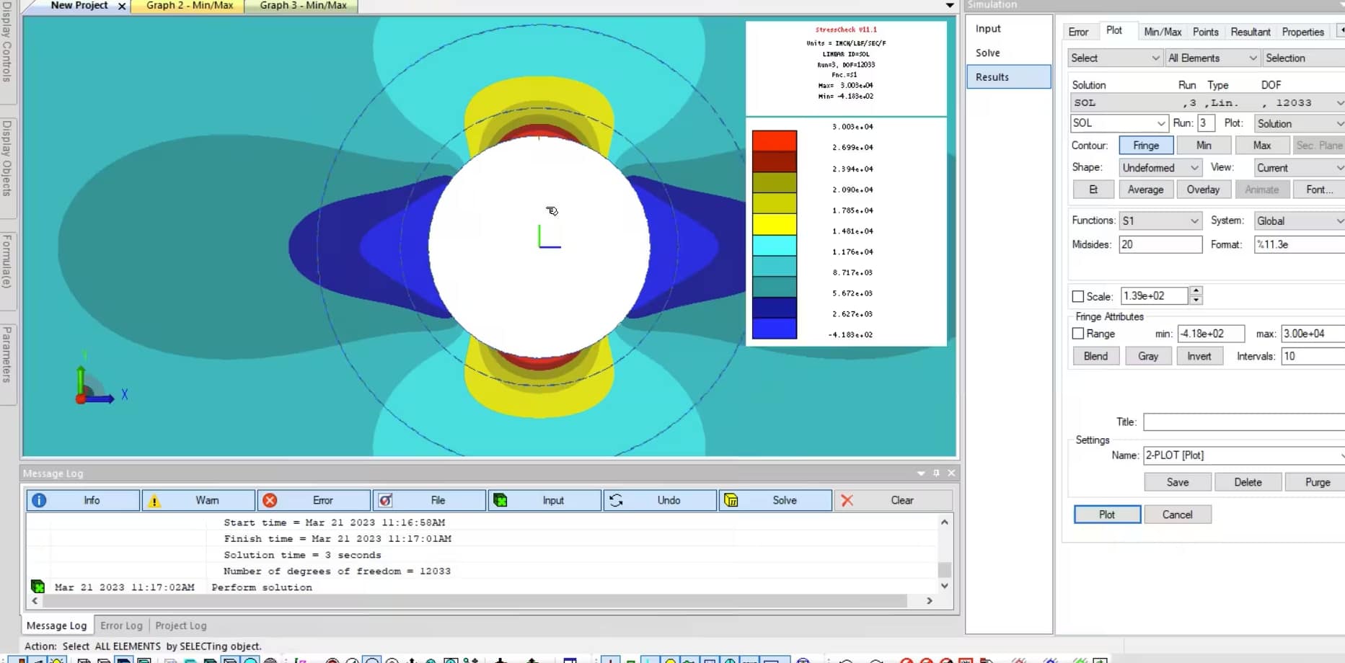Enable the Range checkbox under Fringe Attributes
This screenshot has height=663, width=1345.
coord(1078,334)
